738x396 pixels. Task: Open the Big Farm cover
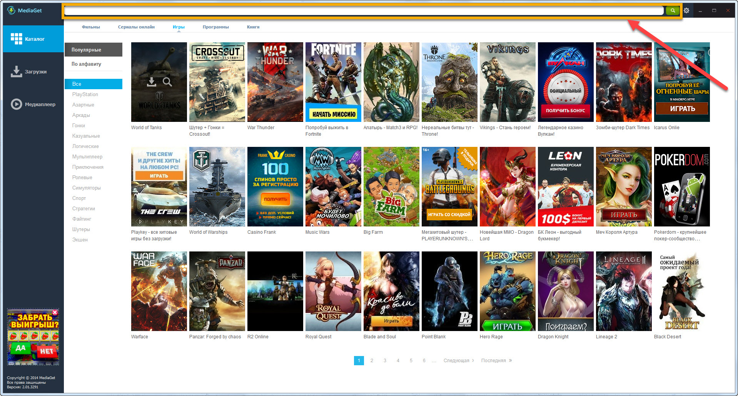[391, 186]
